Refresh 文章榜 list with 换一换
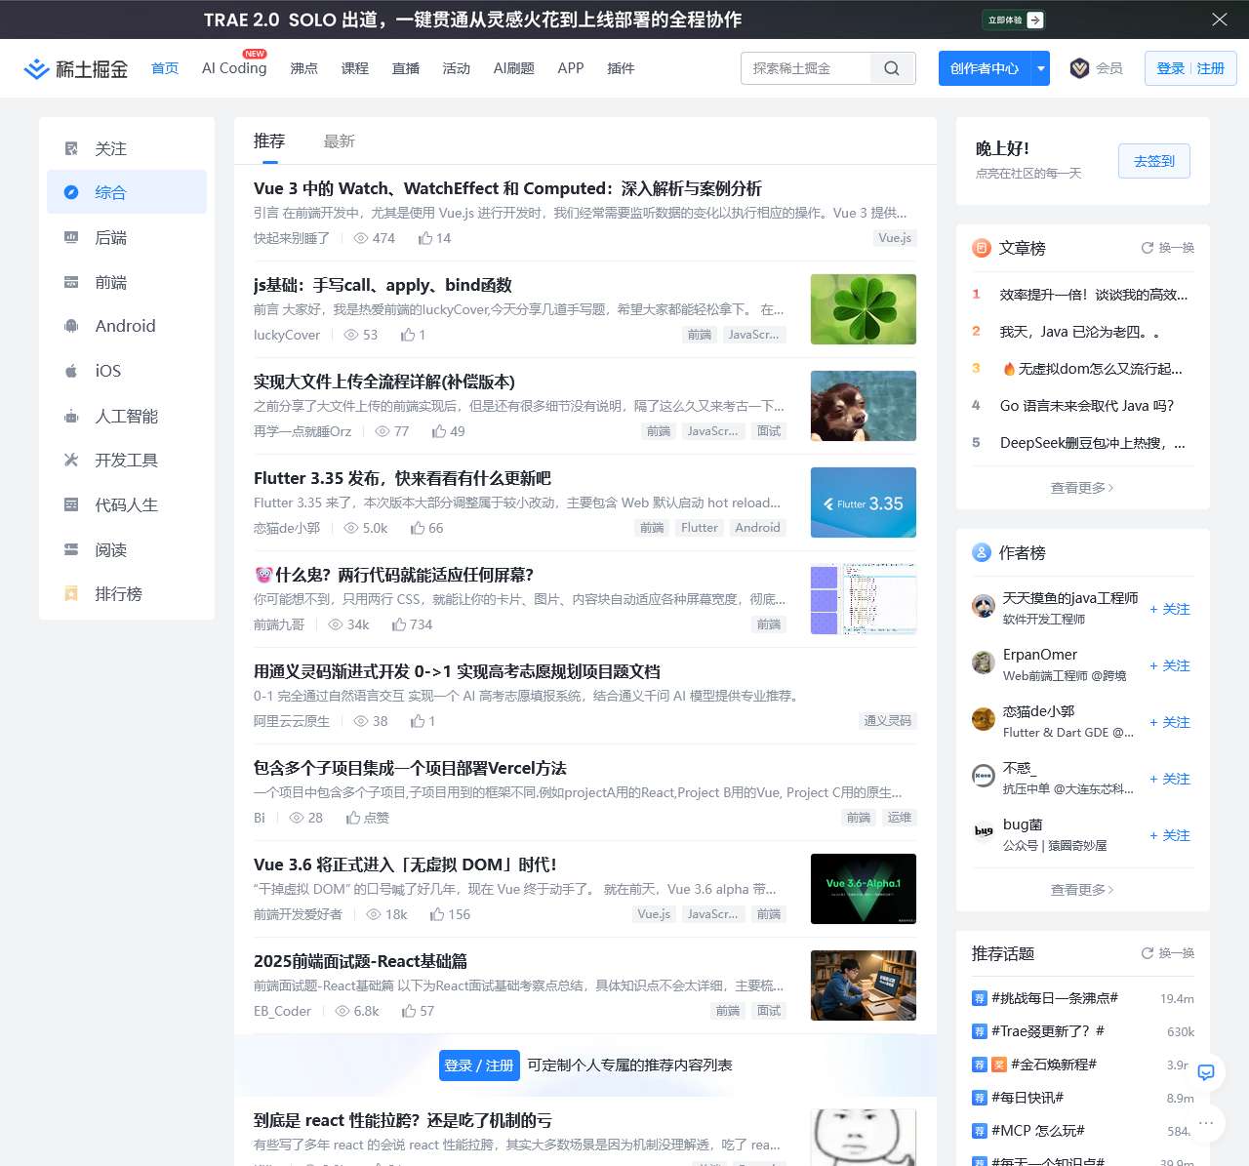The height and width of the screenshot is (1166, 1249). click(1167, 248)
